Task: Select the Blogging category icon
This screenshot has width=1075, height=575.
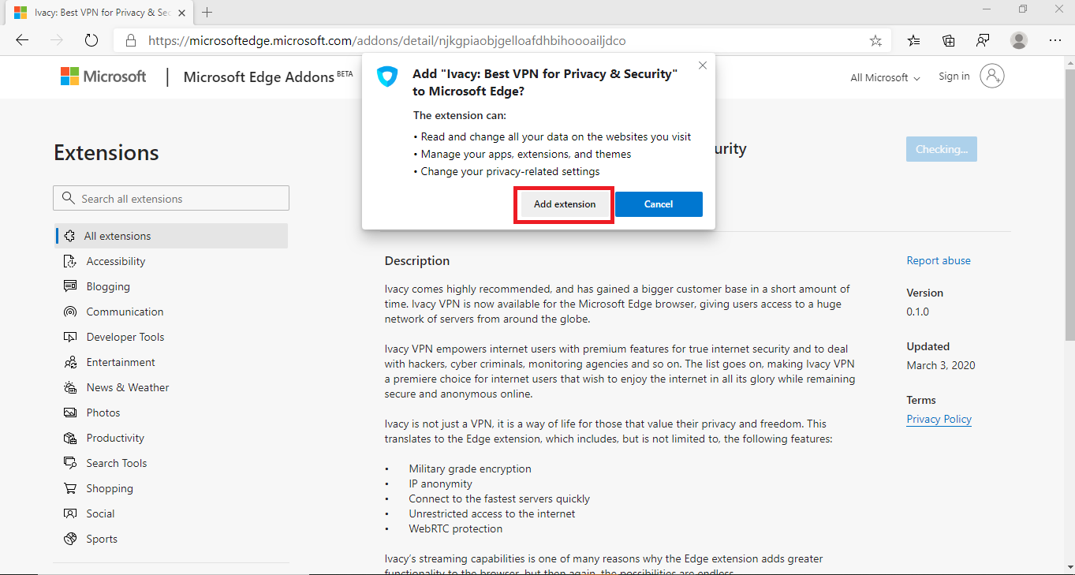Action: click(x=70, y=286)
